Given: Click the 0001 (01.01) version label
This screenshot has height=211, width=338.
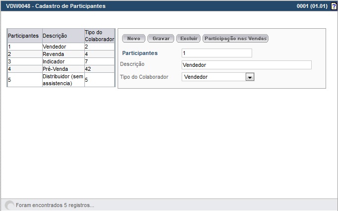Looking at the screenshot, I should [x=312, y=6].
